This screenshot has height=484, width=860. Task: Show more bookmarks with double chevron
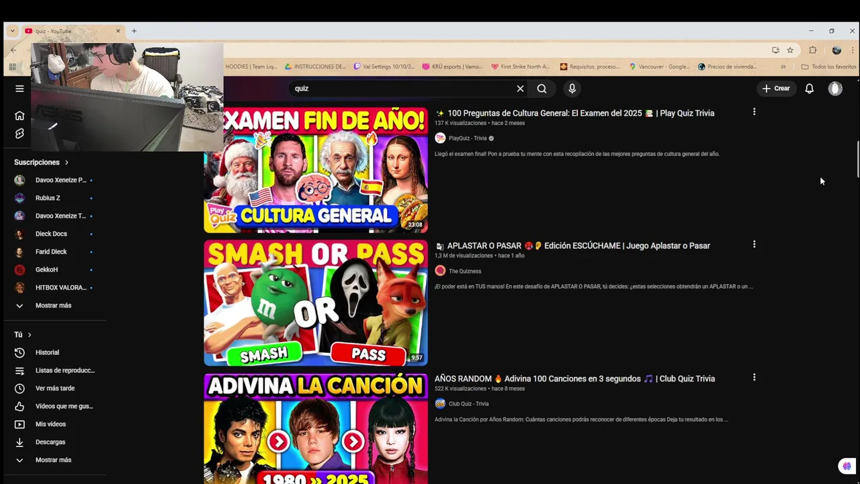pos(783,67)
